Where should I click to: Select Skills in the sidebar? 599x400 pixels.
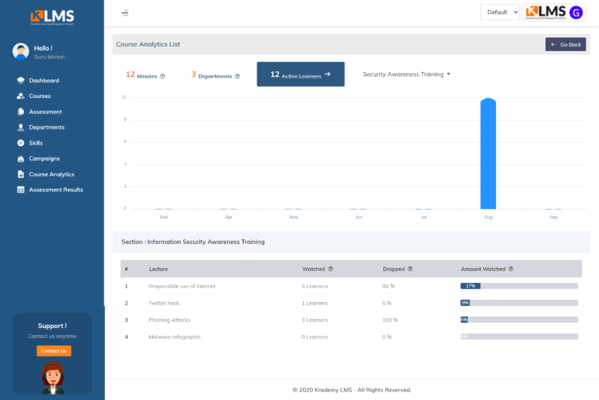pos(36,143)
